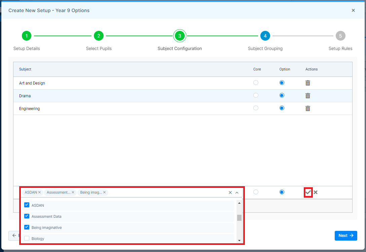Remove the ASDAN tag from the selection

40,192
